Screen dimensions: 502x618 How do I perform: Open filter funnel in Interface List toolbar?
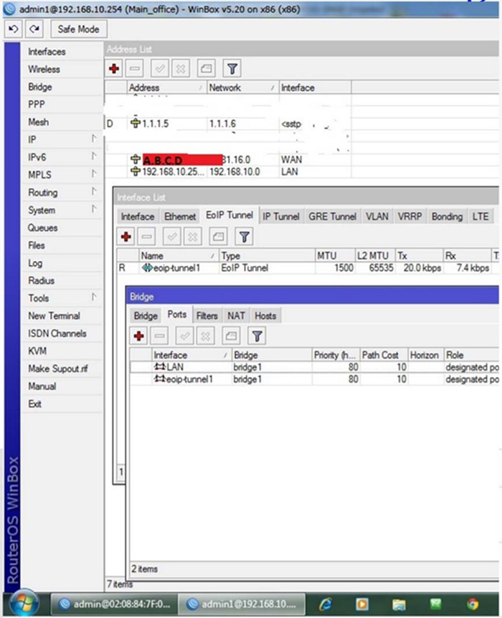tap(244, 237)
